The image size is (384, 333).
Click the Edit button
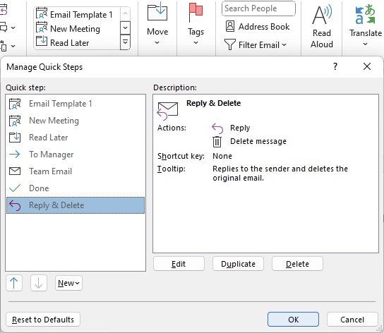tap(179, 264)
